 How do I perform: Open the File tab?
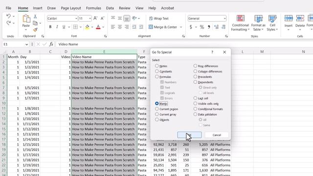tap(8, 8)
